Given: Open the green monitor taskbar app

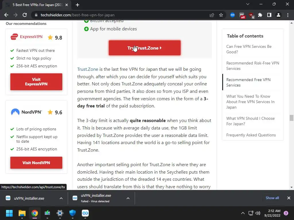Looking at the screenshot, I should point(47,213).
